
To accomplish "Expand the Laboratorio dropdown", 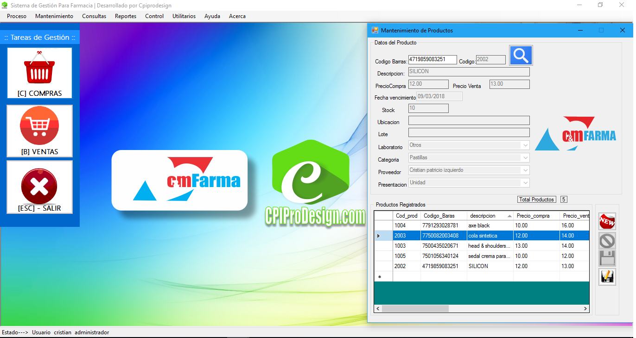I will point(525,145).
